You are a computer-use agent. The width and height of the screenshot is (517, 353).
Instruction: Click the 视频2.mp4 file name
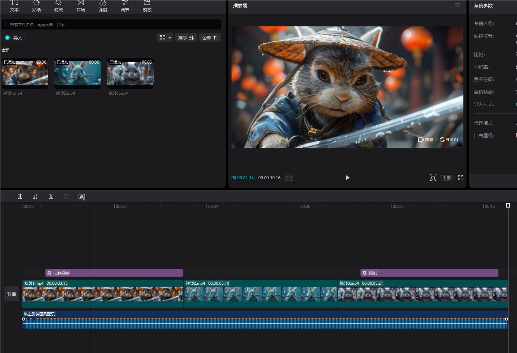(65, 93)
